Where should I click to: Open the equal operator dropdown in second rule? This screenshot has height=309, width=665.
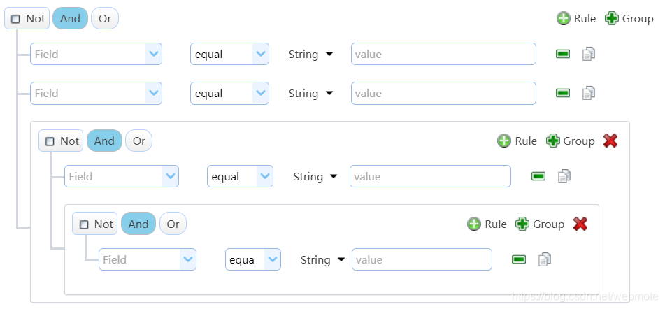pyautogui.click(x=261, y=93)
